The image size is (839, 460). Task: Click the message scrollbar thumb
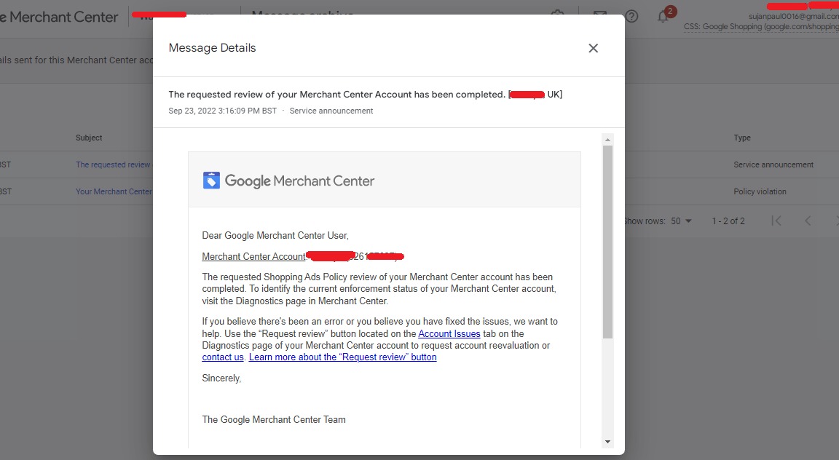(607, 242)
